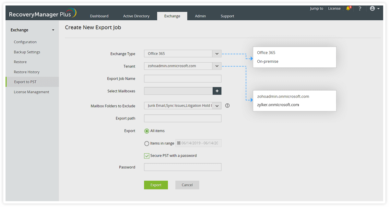Enable the Secure PST with a password checkbox

147,156
